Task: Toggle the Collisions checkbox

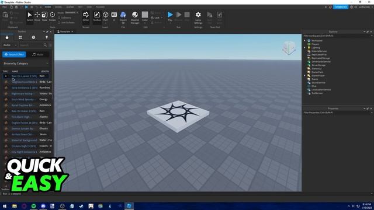Action: click(x=59, y=18)
